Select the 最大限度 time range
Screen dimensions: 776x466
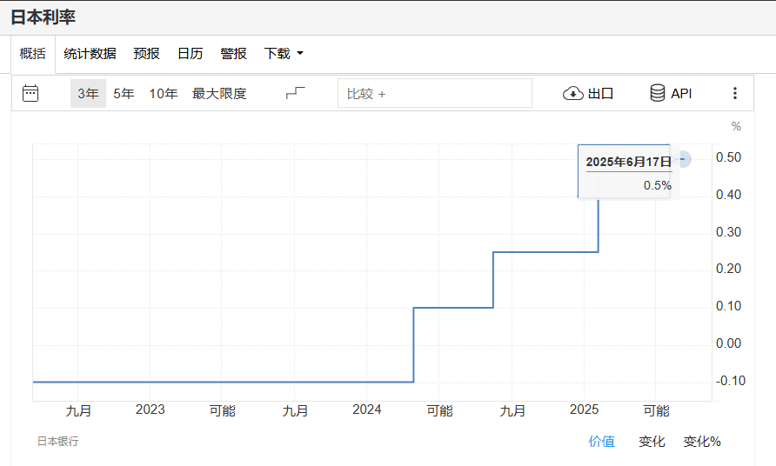pos(219,94)
